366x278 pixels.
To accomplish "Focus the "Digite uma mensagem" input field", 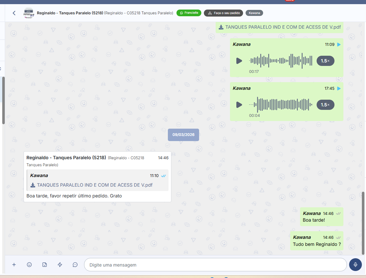I will 215,265.
